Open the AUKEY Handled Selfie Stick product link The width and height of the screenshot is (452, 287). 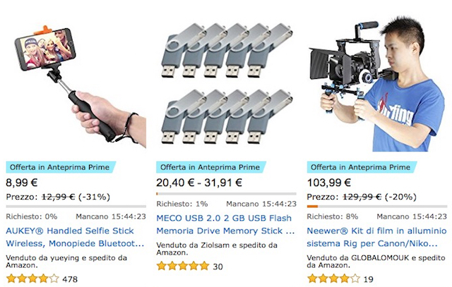click(x=75, y=237)
